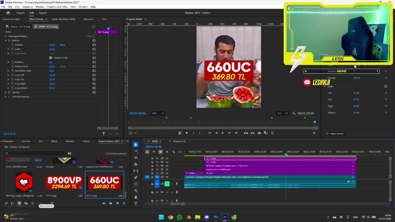The height and width of the screenshot is (222, 395).
Task: Switch project panel to Freeform view
Action: 26,203
